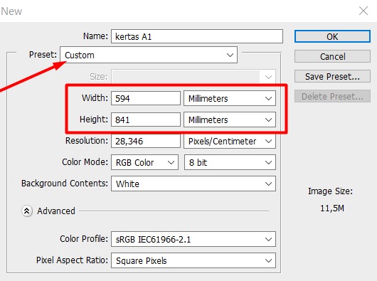Click the Cancel button
Screen dimensions: 377x281
coord(332,56)
